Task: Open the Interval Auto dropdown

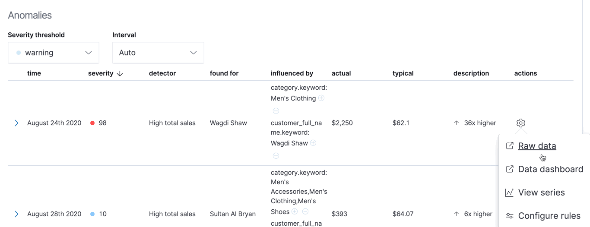Action: pyautogui.click(x=158, y=53)
